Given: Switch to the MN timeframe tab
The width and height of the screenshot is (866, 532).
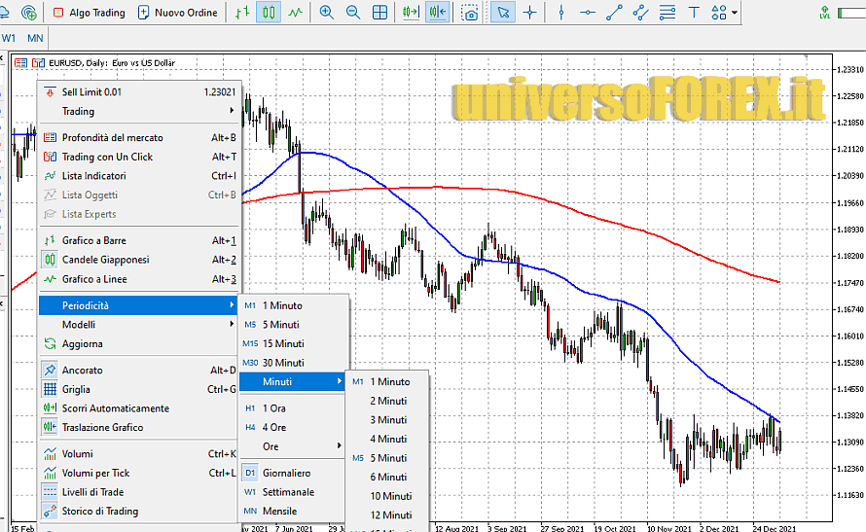Looking at the screenshot, I should pos(35,38).
